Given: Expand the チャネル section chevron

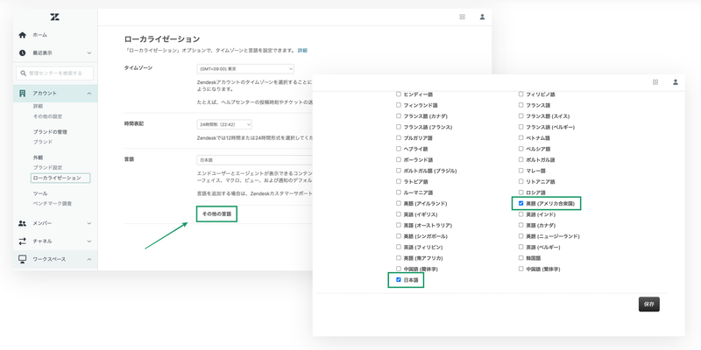Looking at the screenshot, I should coord(89,241).
